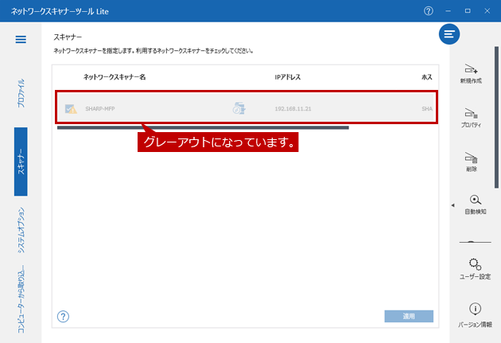Maximize the window
The height and width of the screenshot is (343, 501).
pyautogui.click(x=468, y=11)
